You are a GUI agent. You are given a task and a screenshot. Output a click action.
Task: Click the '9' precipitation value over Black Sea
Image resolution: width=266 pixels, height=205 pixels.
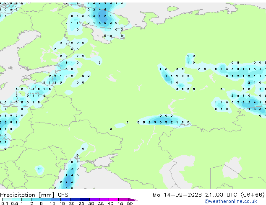pos(66,182)
